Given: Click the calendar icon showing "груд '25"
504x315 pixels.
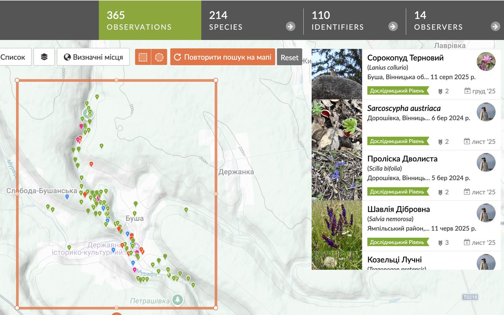Looking at the screenshot, I should (467, 91).
